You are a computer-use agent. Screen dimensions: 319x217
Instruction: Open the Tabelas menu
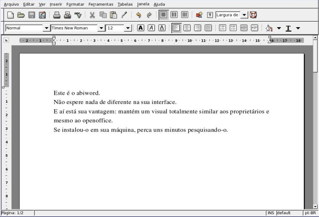[x=125, y=4]
